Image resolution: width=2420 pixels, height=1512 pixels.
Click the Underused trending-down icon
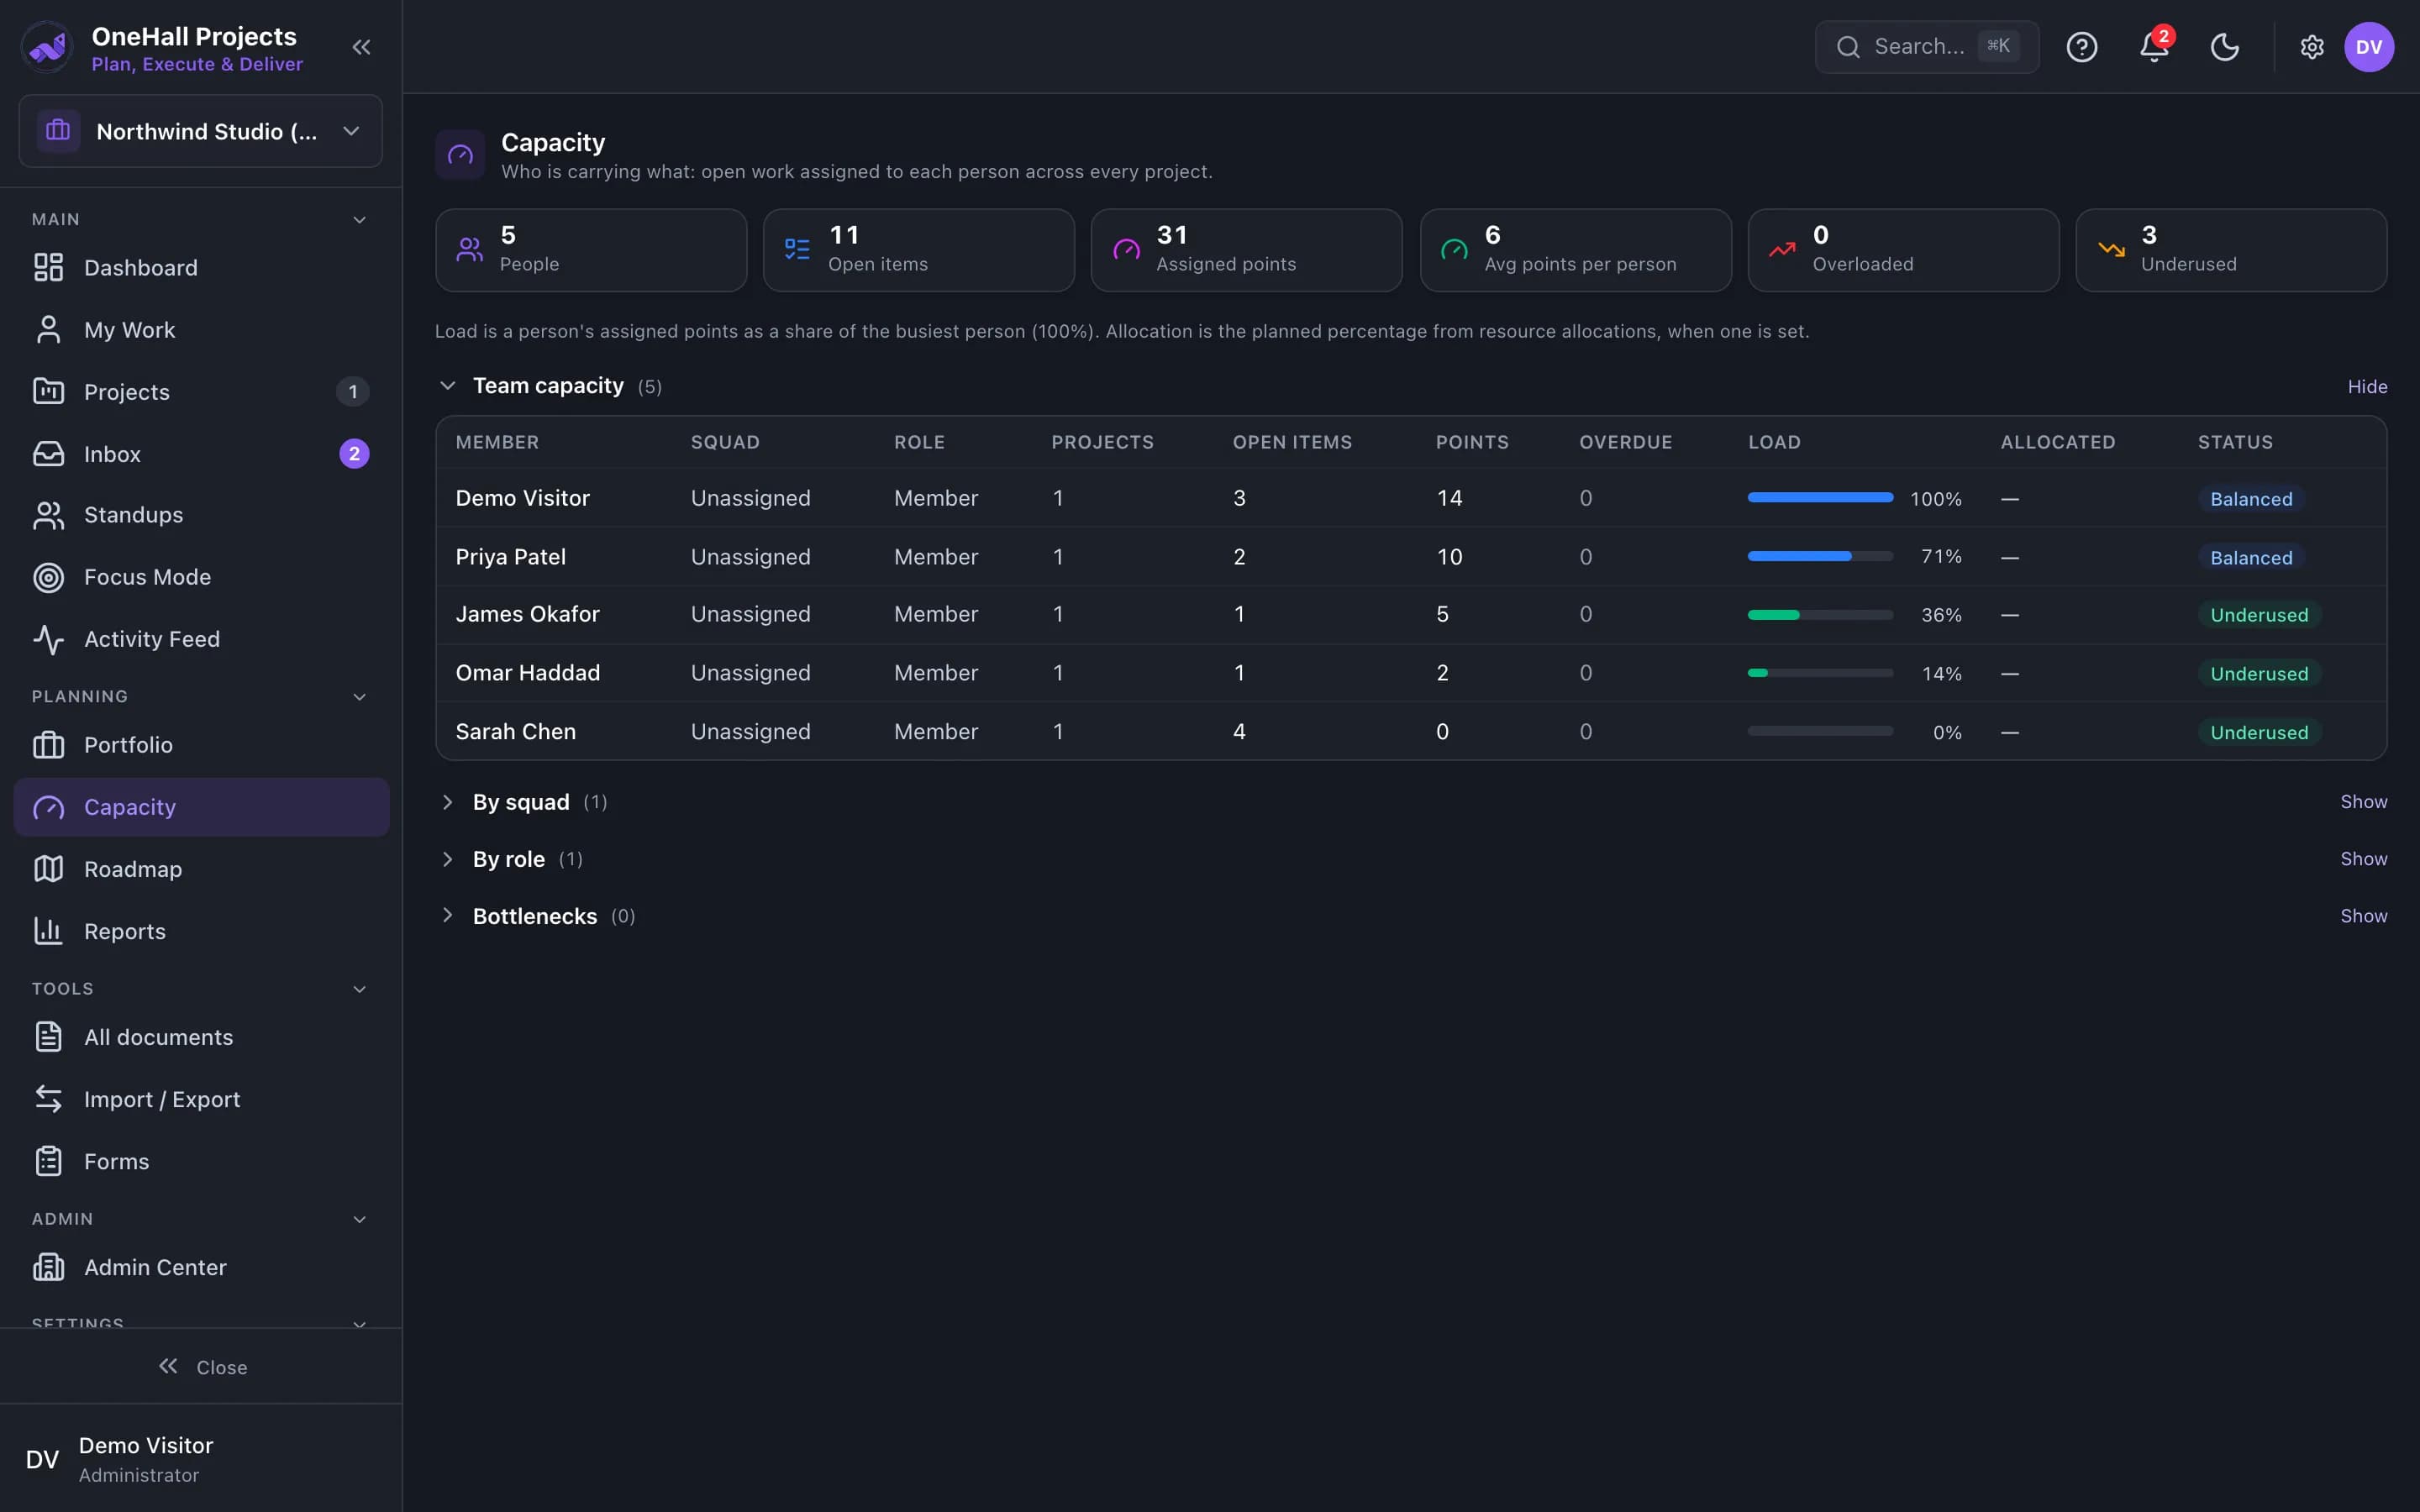[2111, 249]
